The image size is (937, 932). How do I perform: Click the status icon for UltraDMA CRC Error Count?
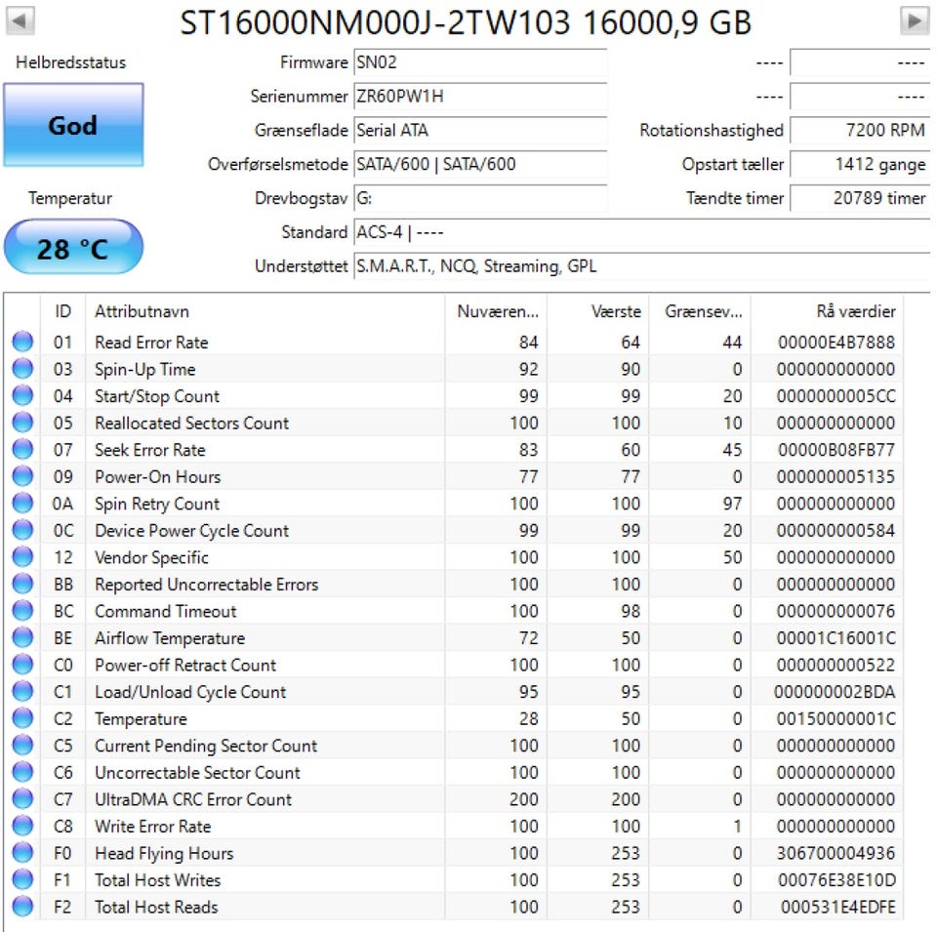(x=22, y=799)
